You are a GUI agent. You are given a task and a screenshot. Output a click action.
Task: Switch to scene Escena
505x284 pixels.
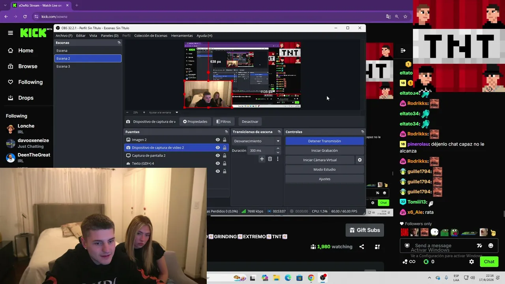tap(88, 50)
